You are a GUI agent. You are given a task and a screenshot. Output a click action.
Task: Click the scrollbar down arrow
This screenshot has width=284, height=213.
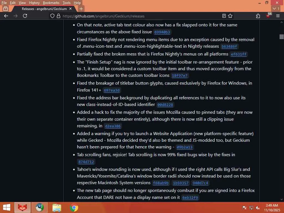pyautogui.click(x=282, y=199)
